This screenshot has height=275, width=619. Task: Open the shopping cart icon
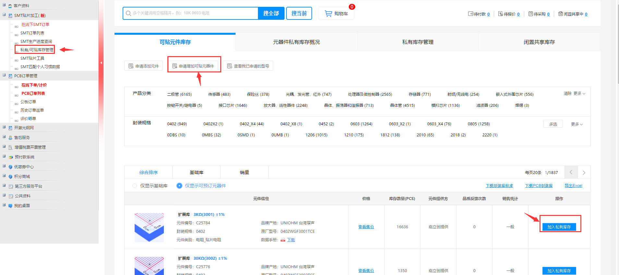(x=328, y=14)
